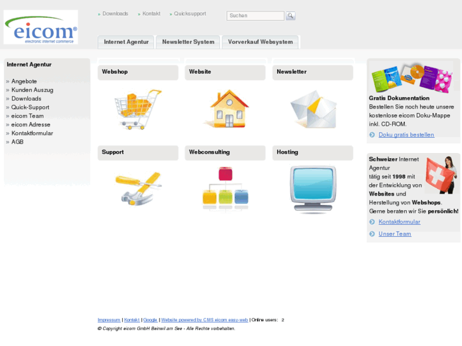This screenshot has height=346, width=462.
Task: Select Angebote in the sidebar
Action: coord(24,81)
